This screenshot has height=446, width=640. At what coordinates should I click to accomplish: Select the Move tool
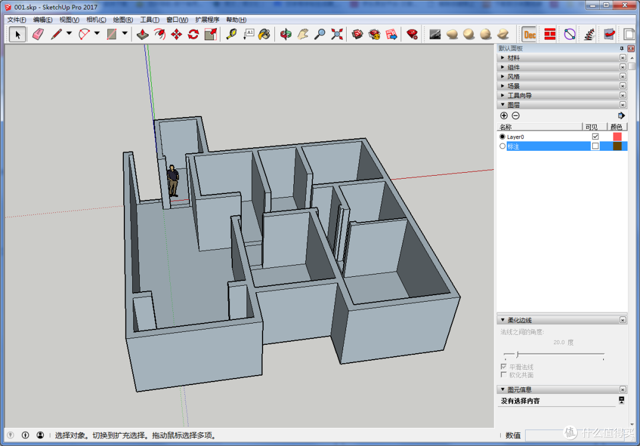[177, 34]
